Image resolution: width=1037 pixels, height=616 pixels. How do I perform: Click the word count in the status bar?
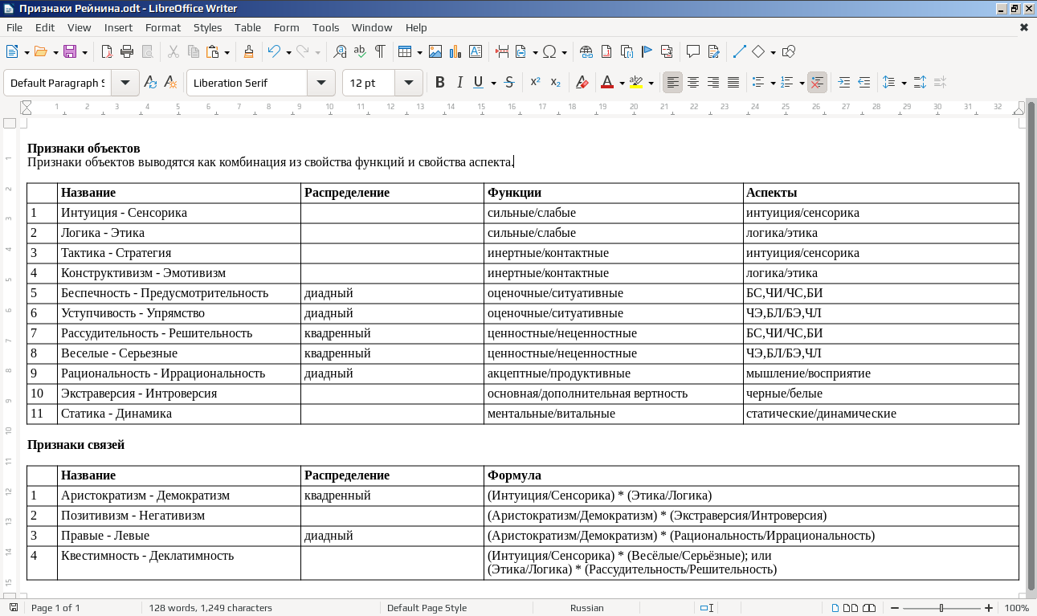(x=210, y=608)
